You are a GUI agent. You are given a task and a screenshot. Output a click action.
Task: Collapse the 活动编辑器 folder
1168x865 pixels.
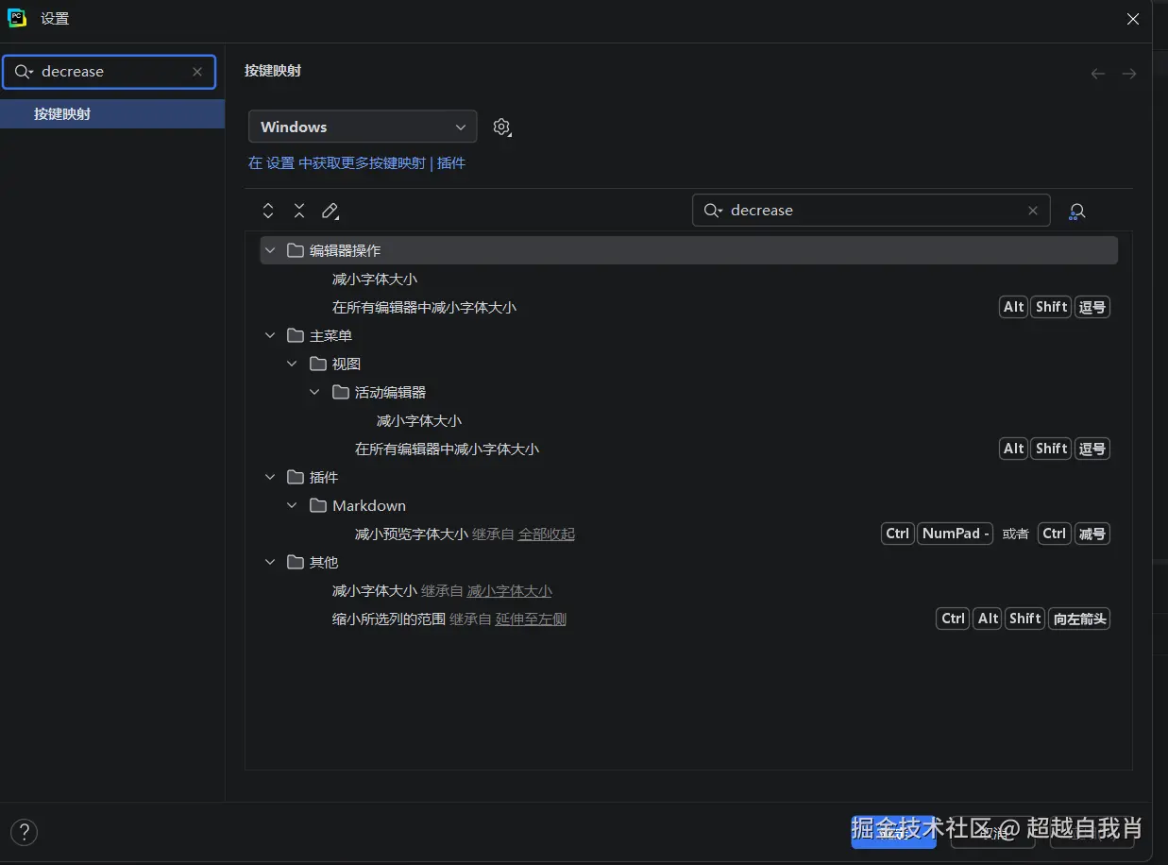315,392
